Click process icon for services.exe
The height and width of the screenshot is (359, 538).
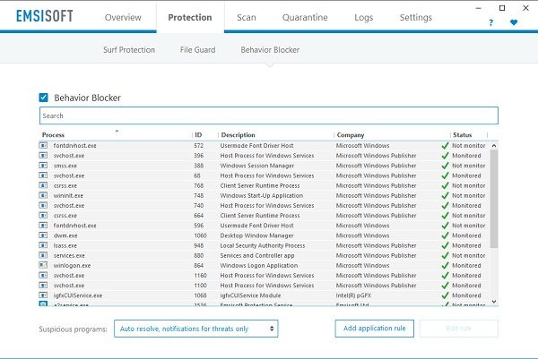43,255
